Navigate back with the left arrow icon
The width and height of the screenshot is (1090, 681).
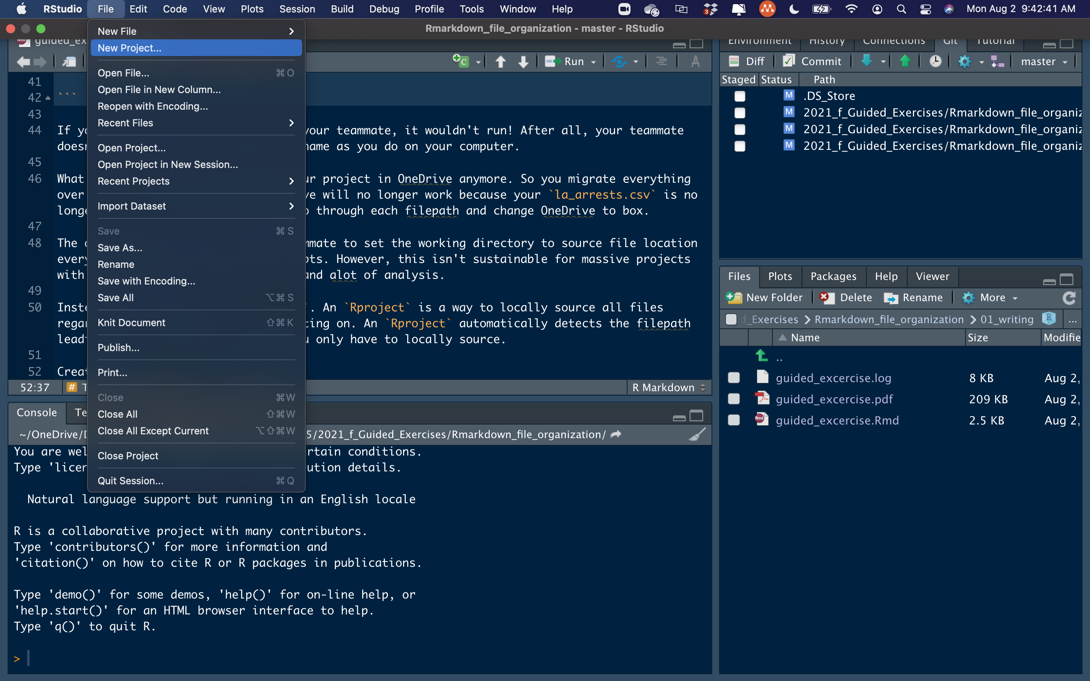click(x=23, y=62)
